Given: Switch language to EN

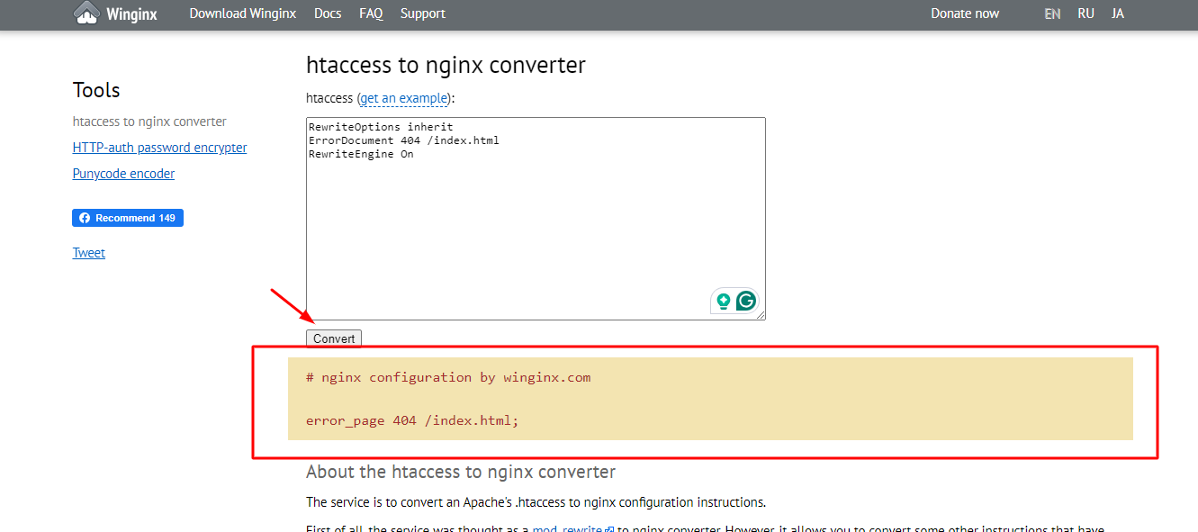Looking at the screenshot, I should point(1052,14).
